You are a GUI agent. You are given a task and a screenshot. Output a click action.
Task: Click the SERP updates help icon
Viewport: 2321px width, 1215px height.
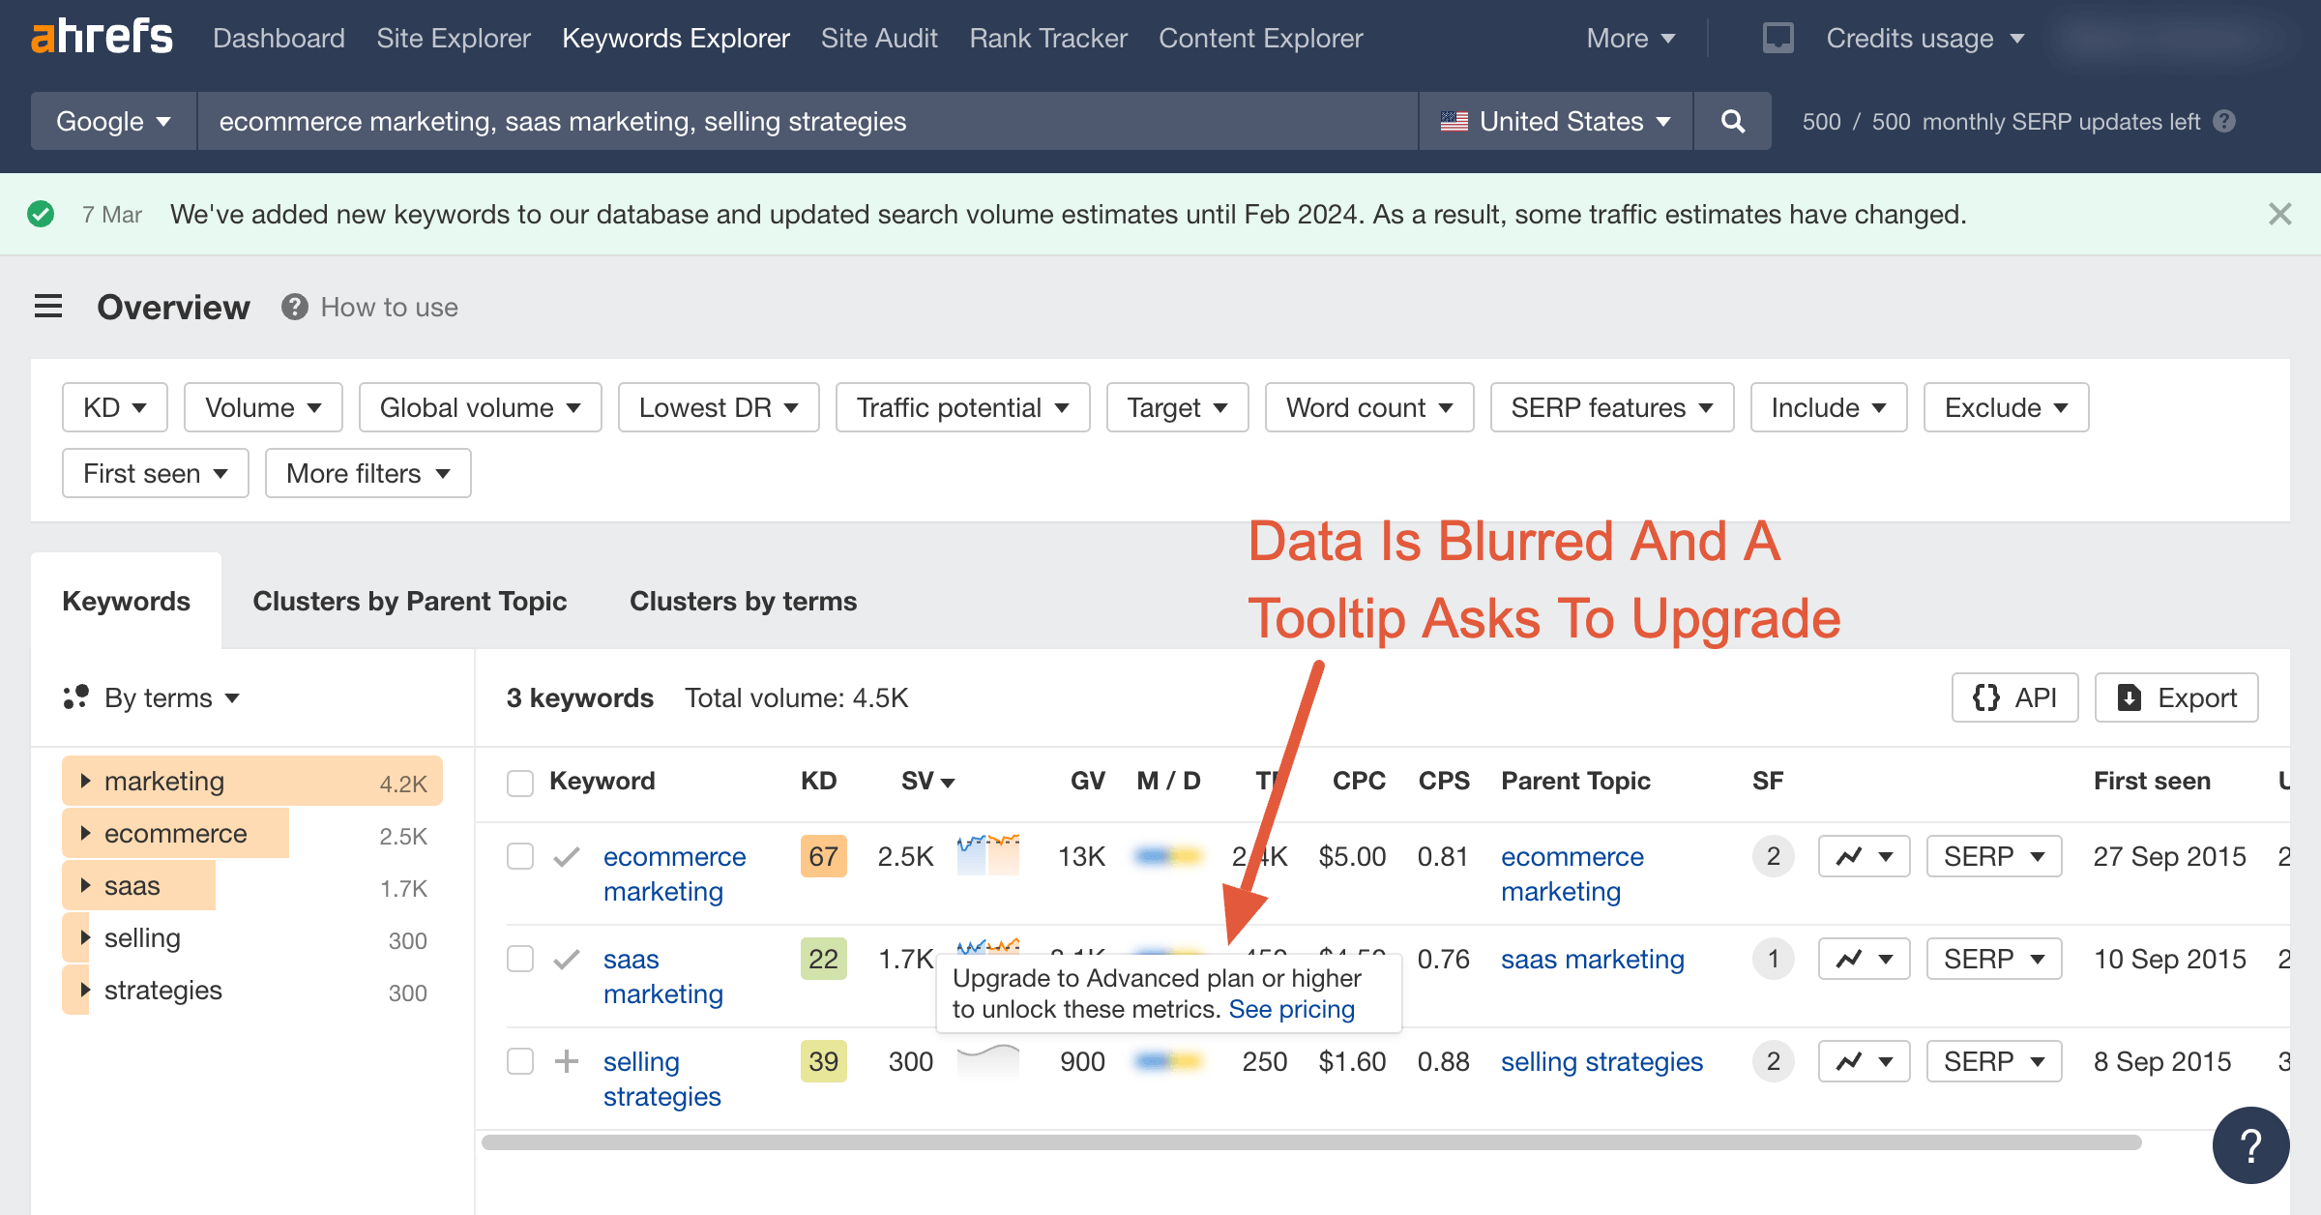pos(2224,121)
